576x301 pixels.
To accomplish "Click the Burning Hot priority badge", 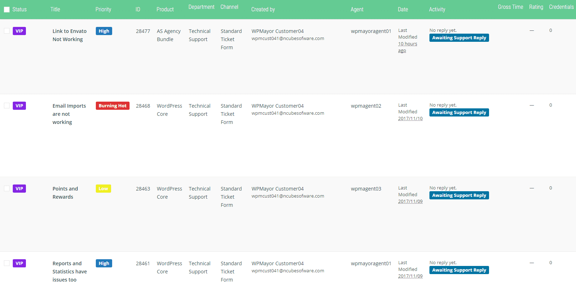I will pos(113,106).
